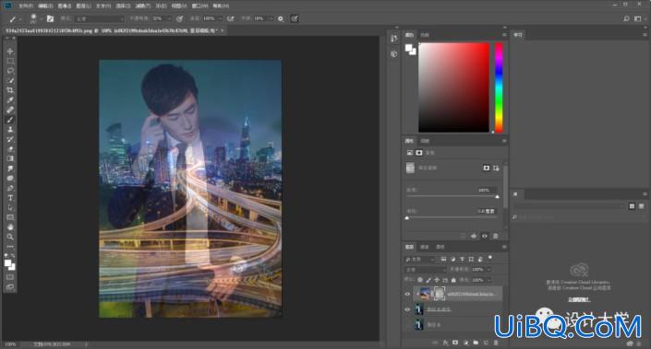Open the Filter menu
The width and height of the screenshot is (651, 349).
pyautogui.click(x=143, y=6)
